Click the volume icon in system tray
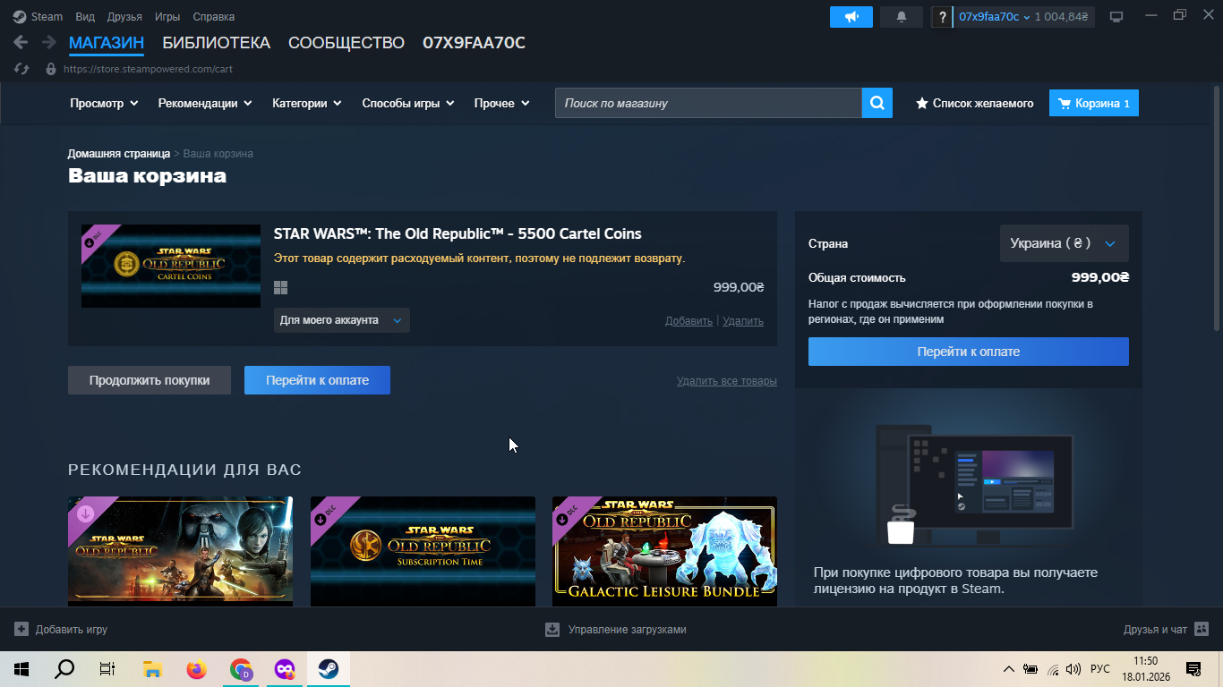The image size is (1223, 687). pyautogui.click(x=1073, y=668)
